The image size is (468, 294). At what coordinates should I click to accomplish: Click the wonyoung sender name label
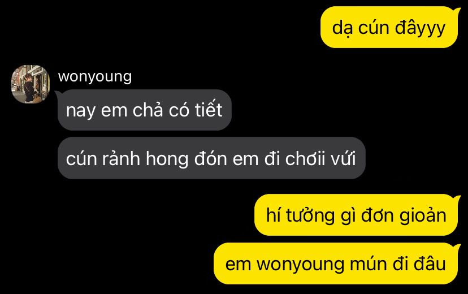pos(95,77)
